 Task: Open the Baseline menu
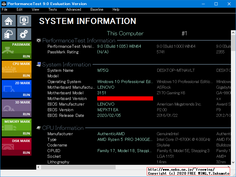tap(97, 9)
